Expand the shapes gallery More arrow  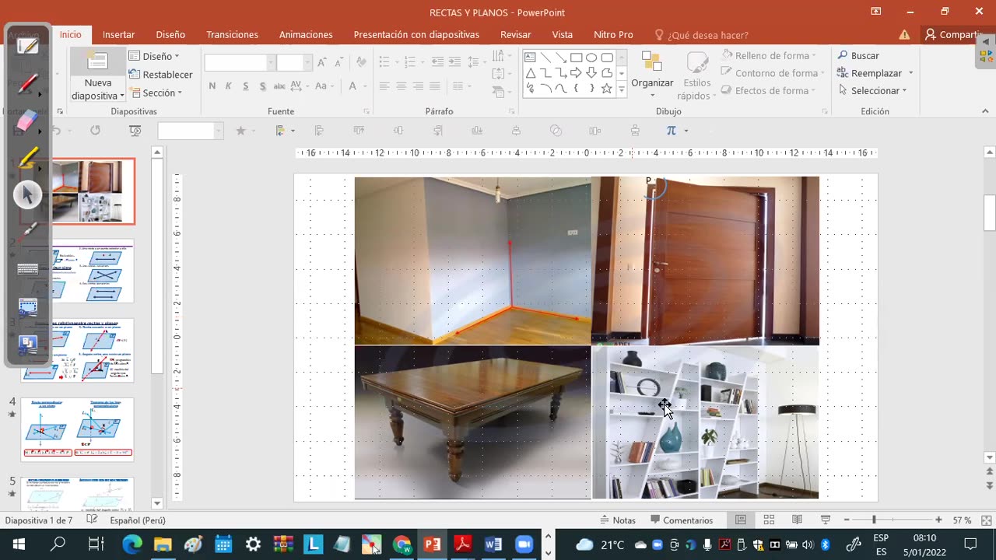621,90
